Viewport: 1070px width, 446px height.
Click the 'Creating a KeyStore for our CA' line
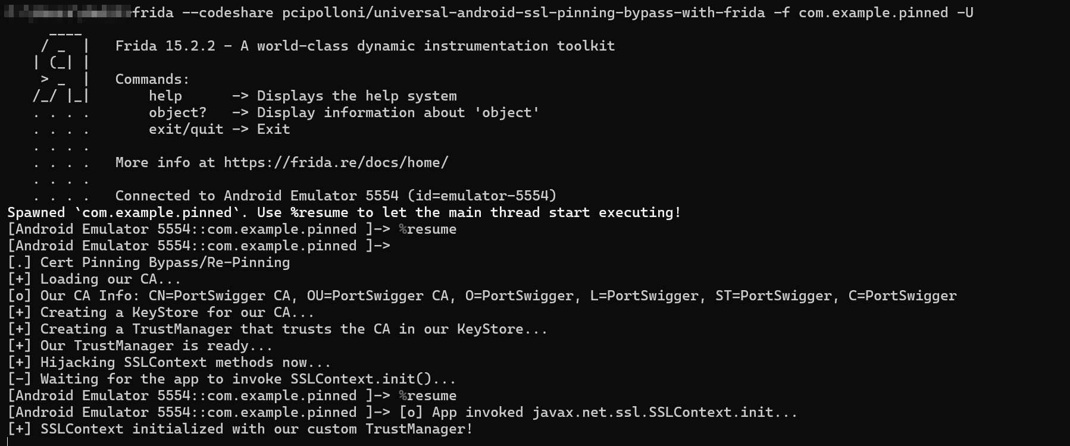pyautogui.click(x=177, y=312)
